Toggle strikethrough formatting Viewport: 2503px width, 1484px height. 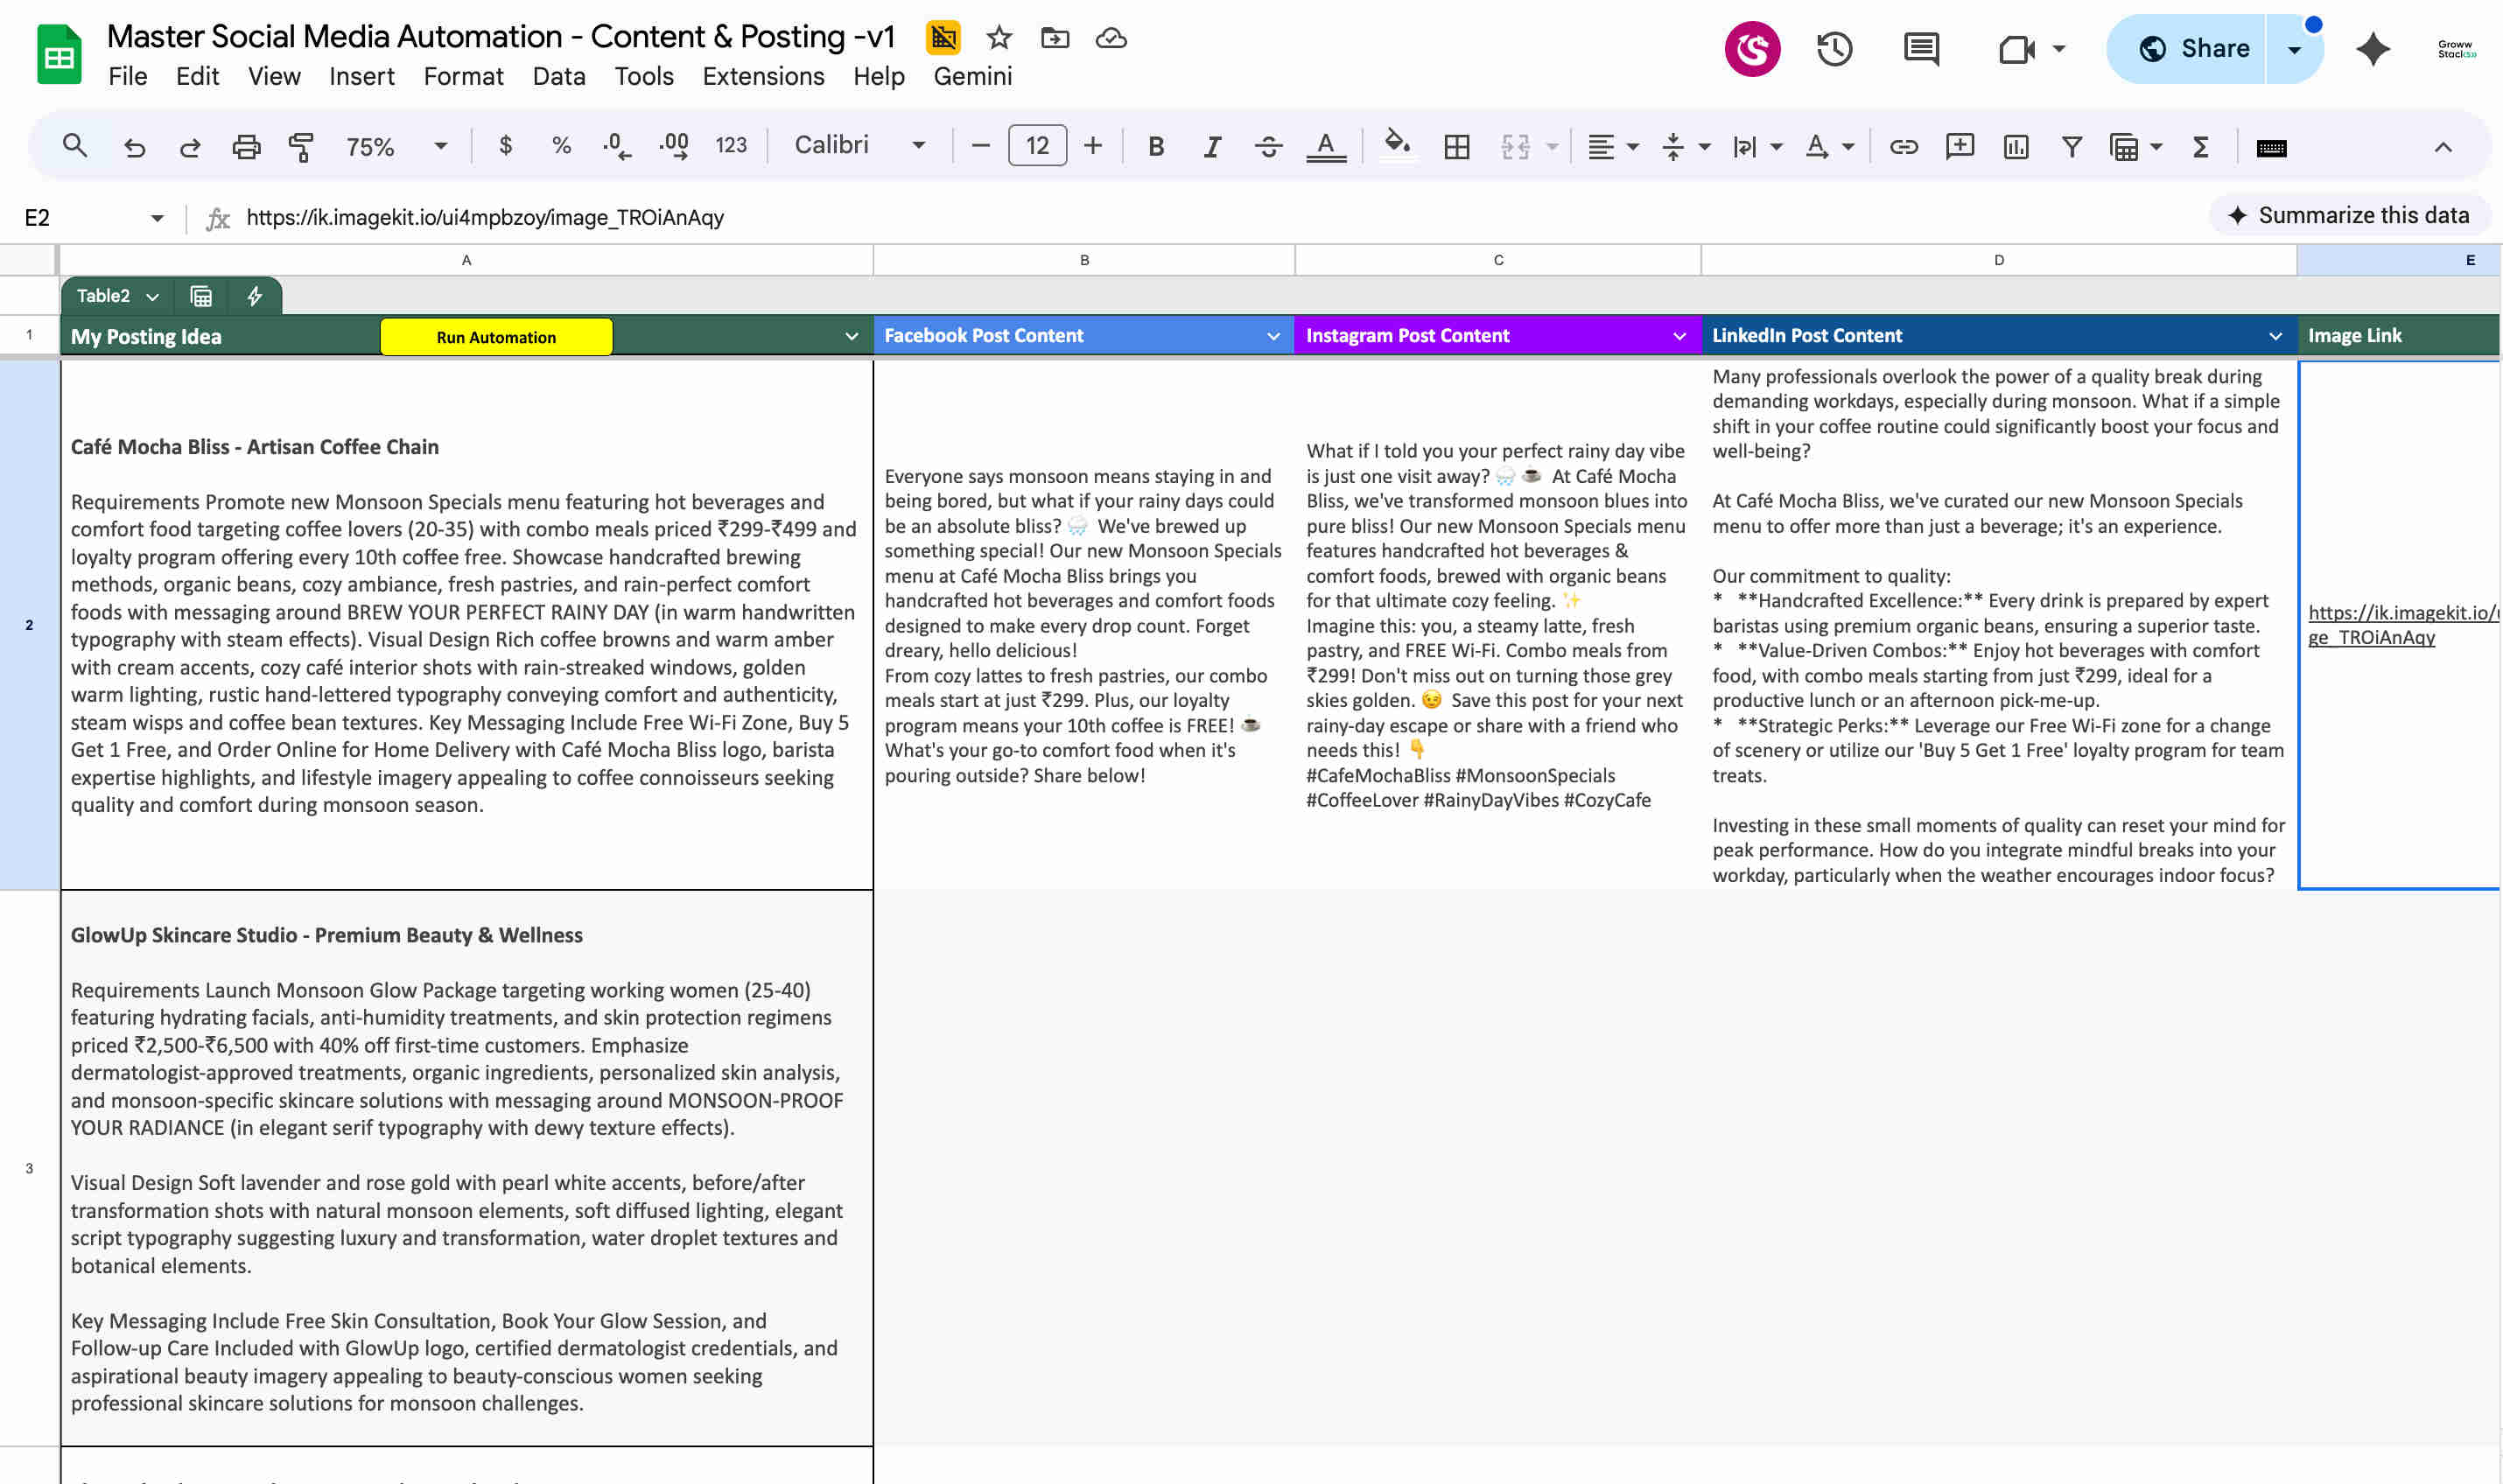point(1268,147)
